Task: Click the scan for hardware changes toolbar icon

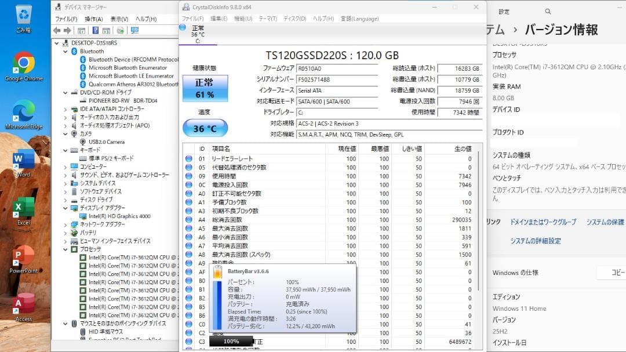Action: coord(120,30)
